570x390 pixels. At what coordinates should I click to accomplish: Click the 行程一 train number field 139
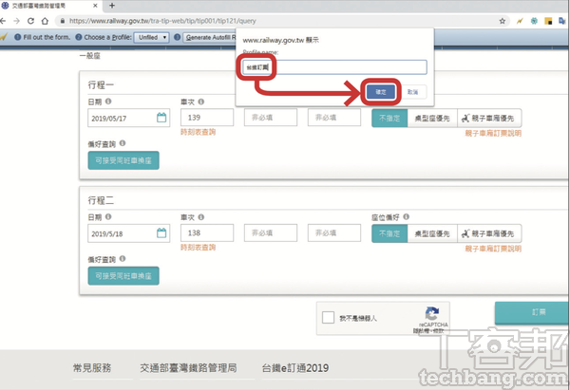point(207,118)
